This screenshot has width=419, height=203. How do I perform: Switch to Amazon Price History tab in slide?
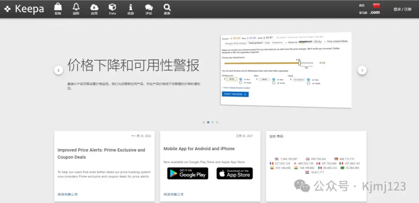click(x=236, y=43)
